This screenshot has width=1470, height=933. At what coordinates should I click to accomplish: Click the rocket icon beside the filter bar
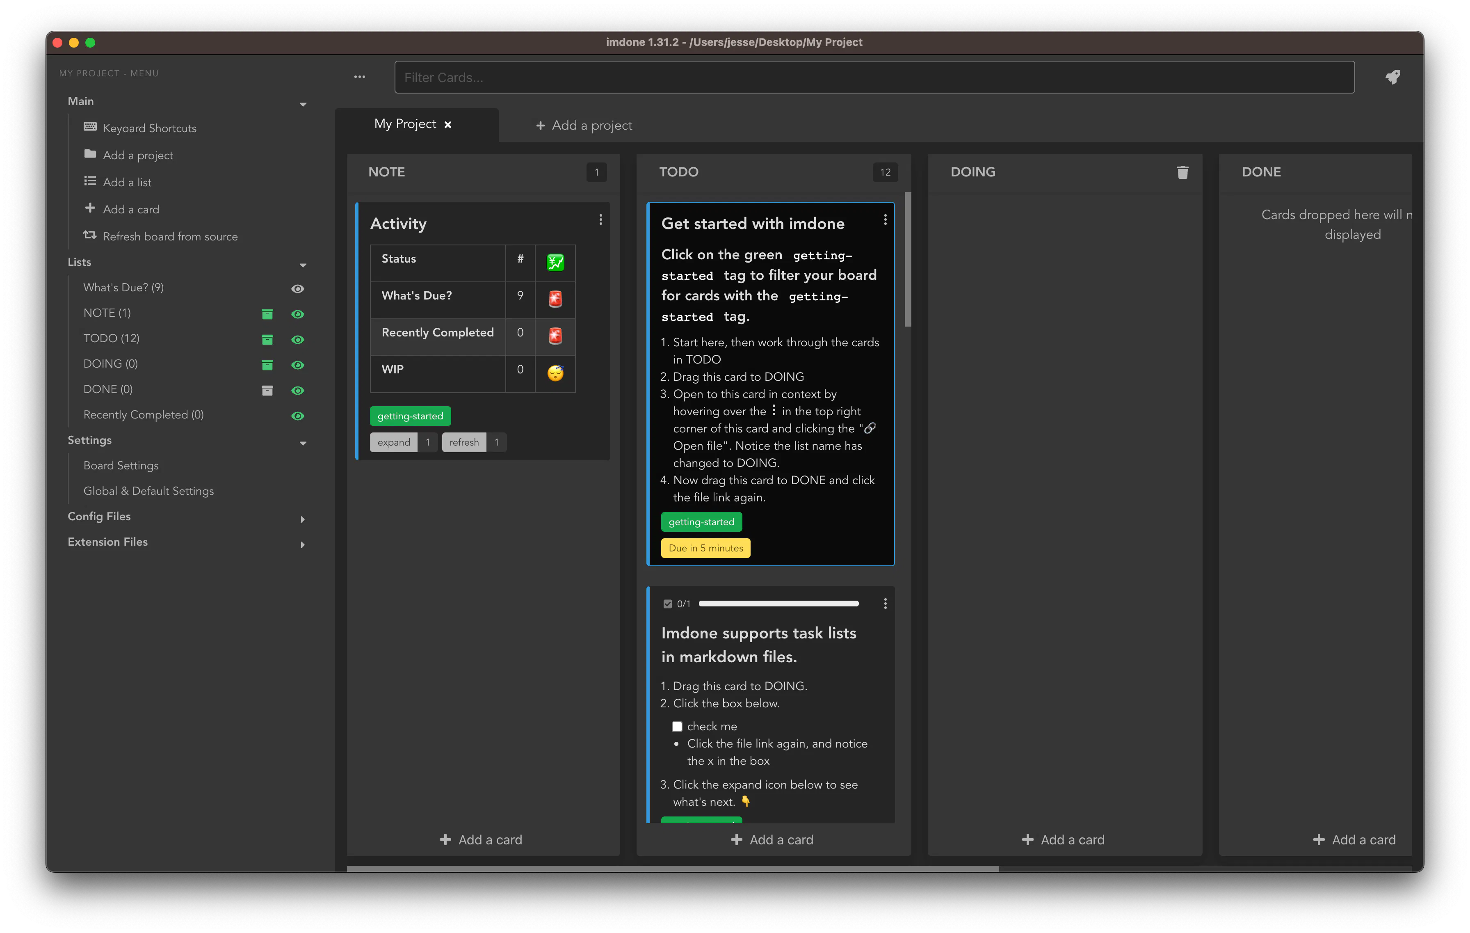(1392, 77)
